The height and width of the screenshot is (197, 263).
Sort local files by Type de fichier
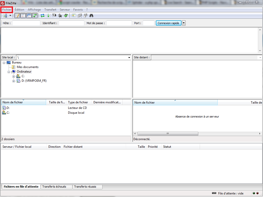tap(79, 102)
